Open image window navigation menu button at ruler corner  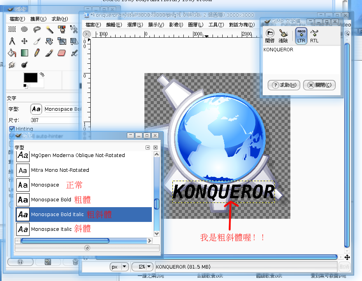[x=87, y=34]
